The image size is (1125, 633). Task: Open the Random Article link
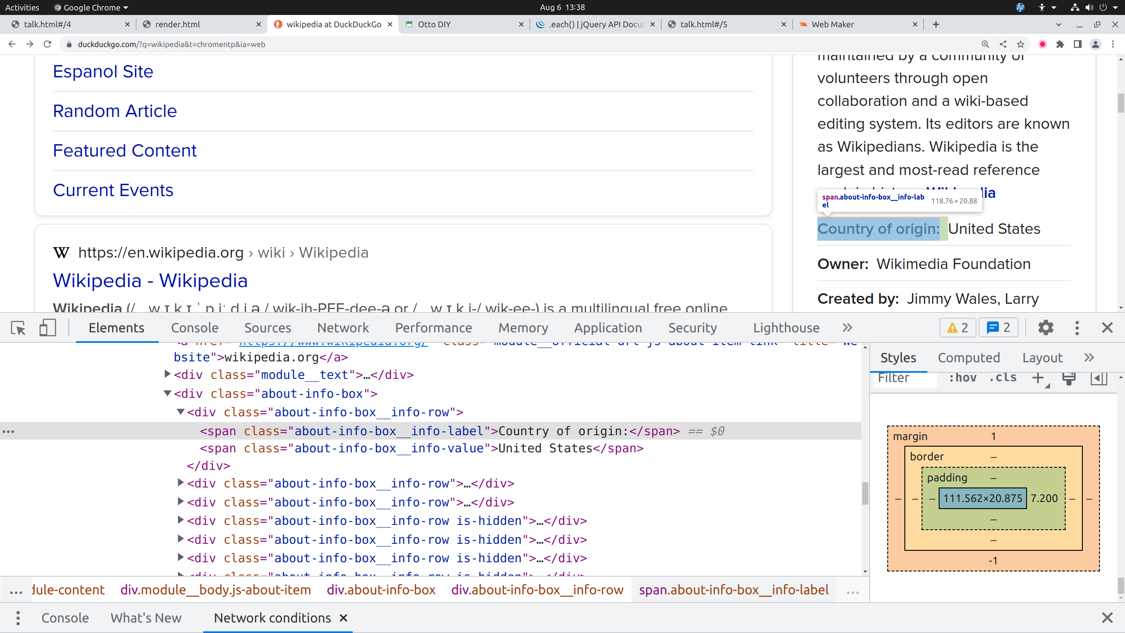115,111
